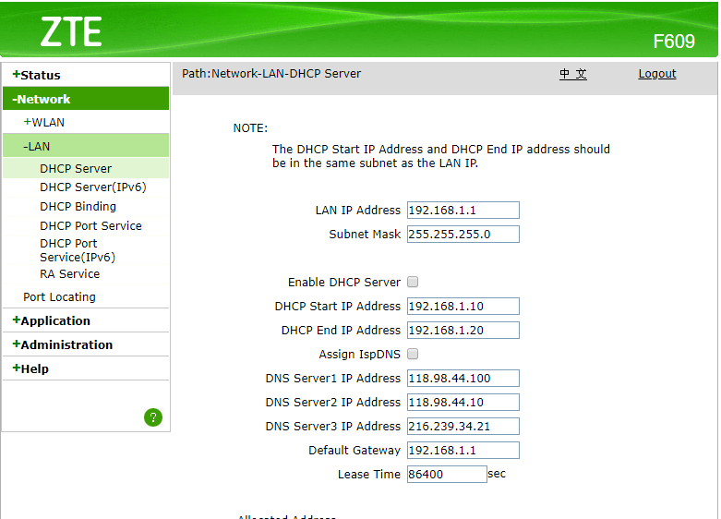Click the 'Lease Time' label text
721x519 pixels.
(x=368, y=475)
